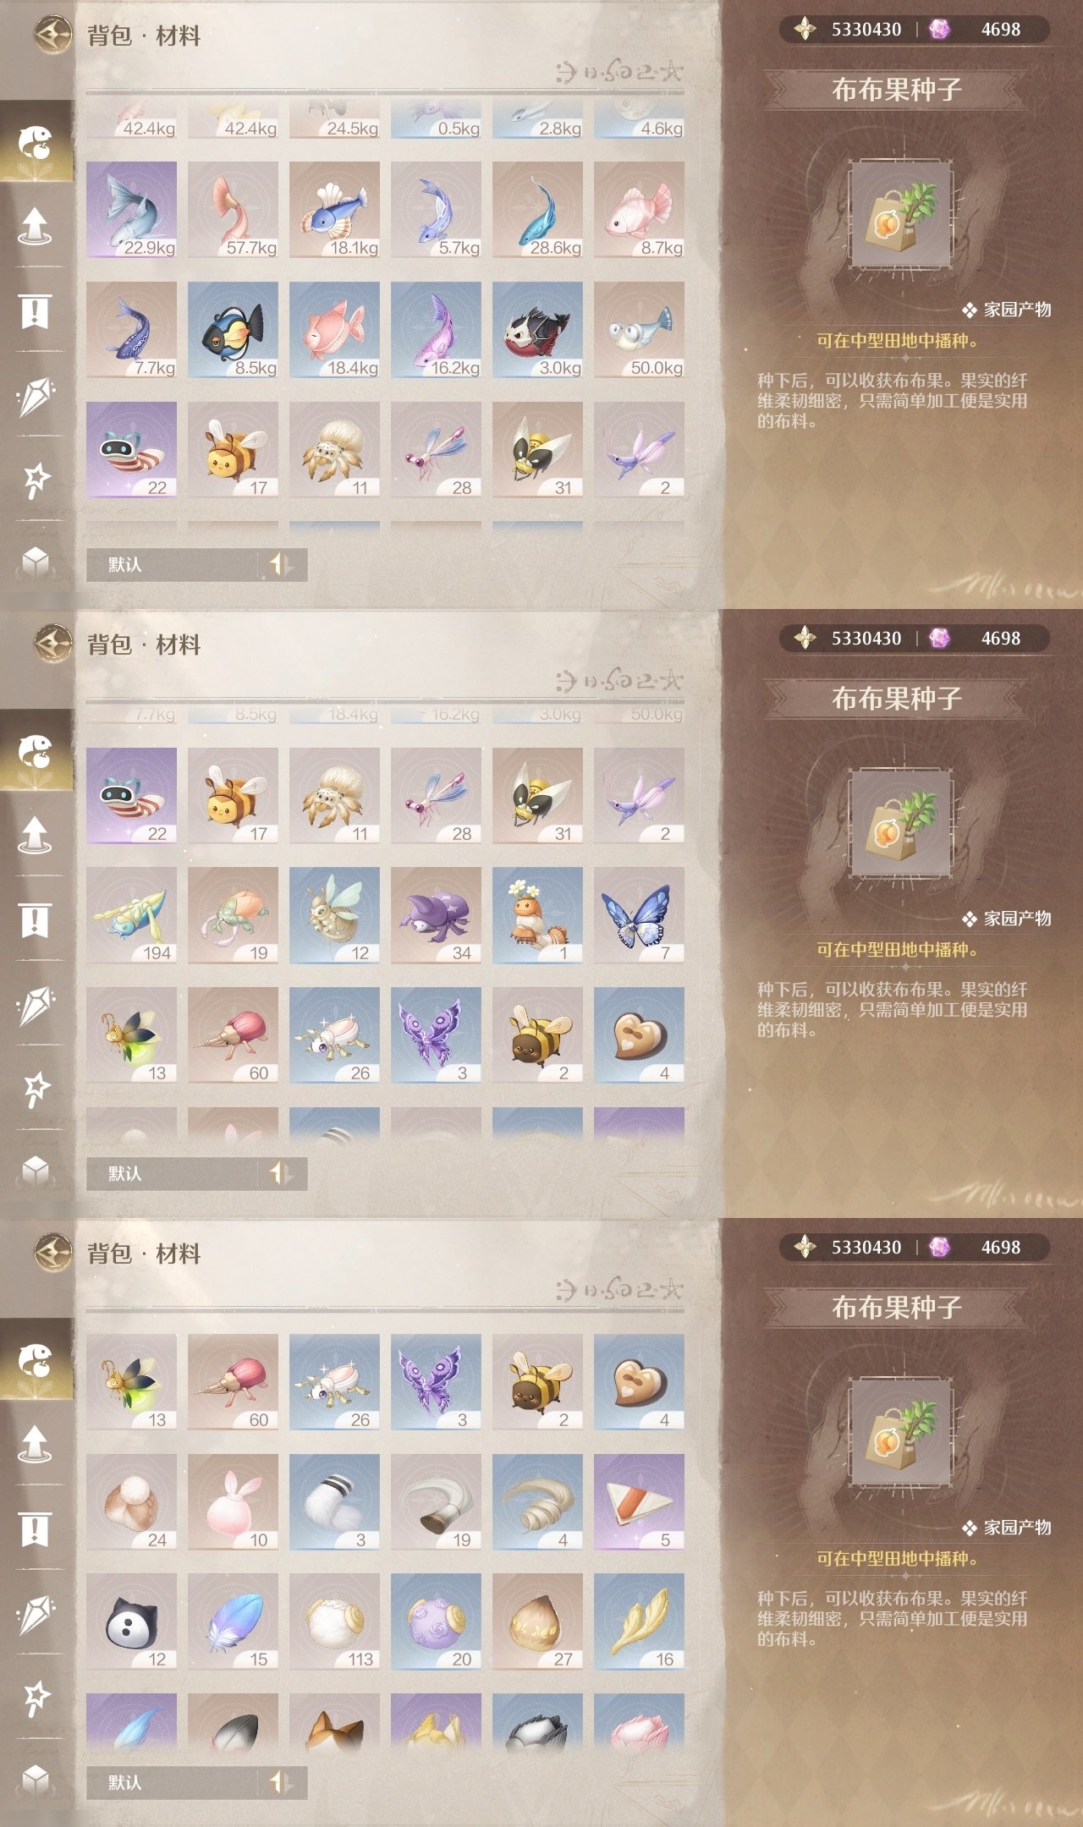
Task: Open the 默认 sort dropdown in the middle panel
Action: point(173,1173)
